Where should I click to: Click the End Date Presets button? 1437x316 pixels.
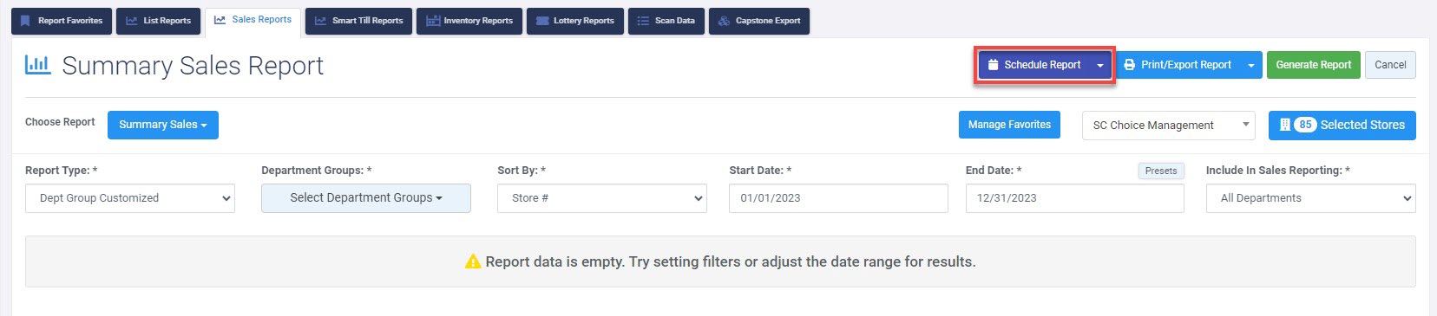(1161, 171)
